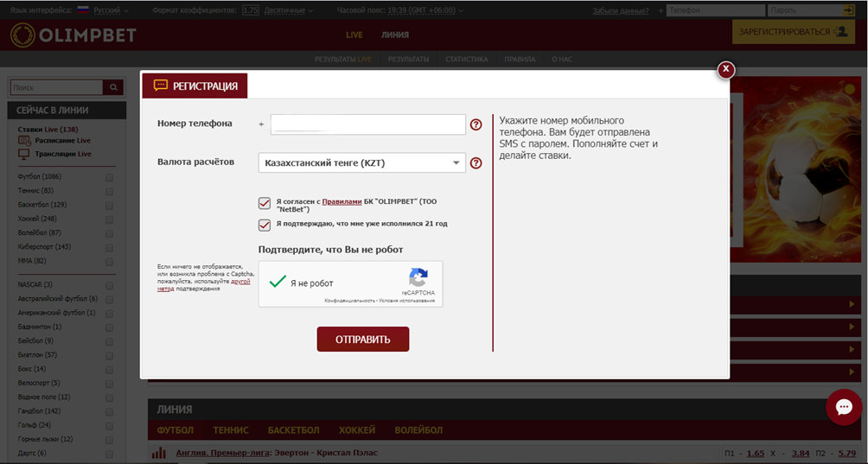The height and width of the screenshot is (464, 868).
Task: Close the registration dialog with X
Action: pyautogui.click(x=726, y=69)
